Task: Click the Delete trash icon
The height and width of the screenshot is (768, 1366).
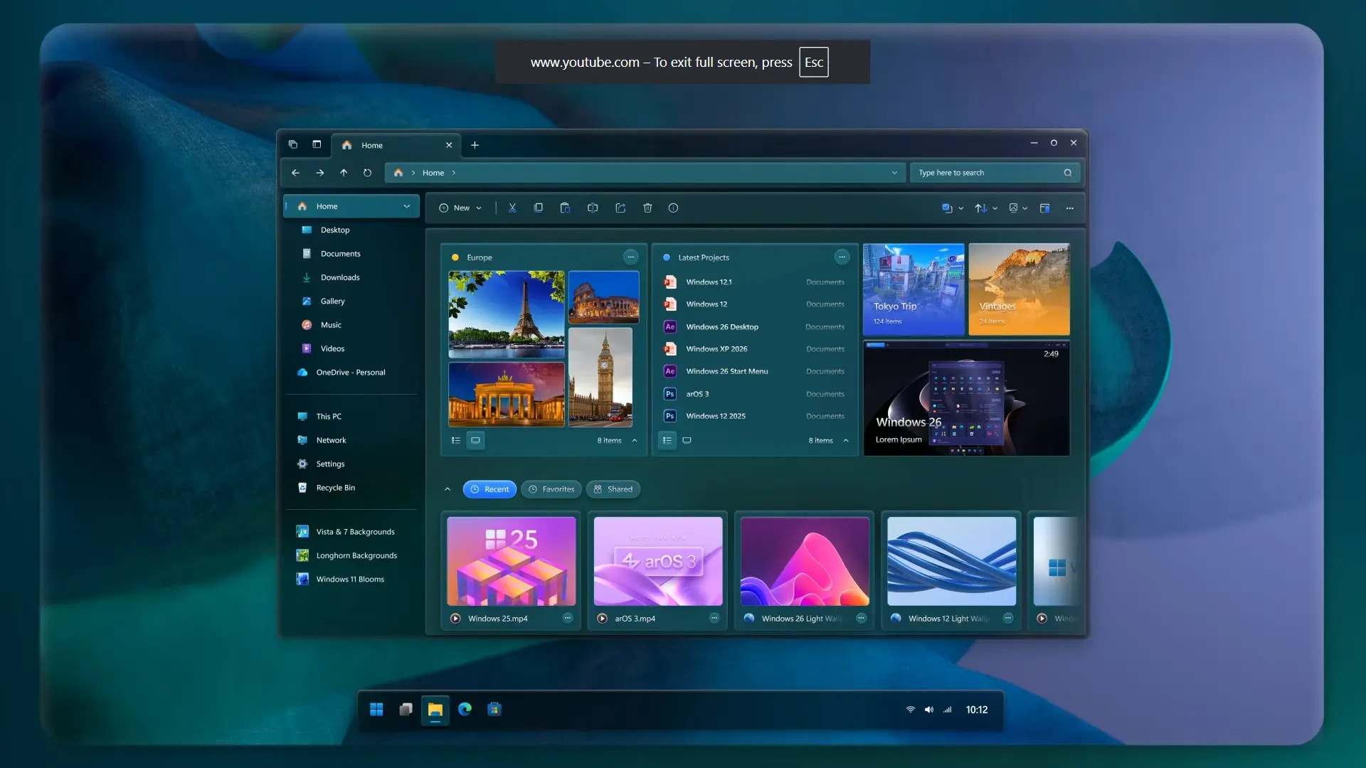Action: (647, 208)
